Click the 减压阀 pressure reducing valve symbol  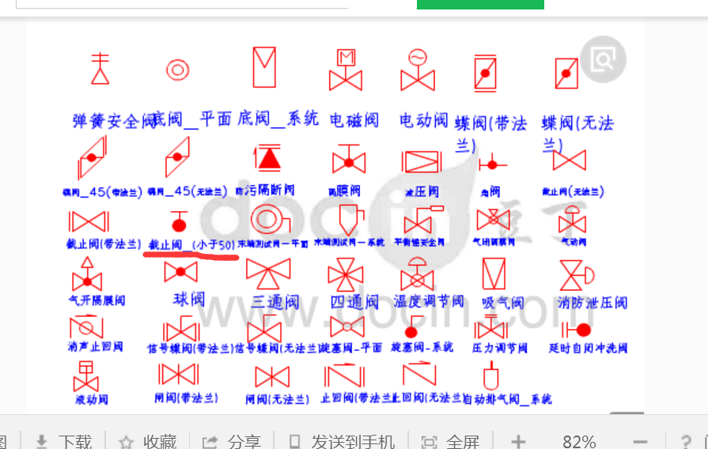(422, 161)
